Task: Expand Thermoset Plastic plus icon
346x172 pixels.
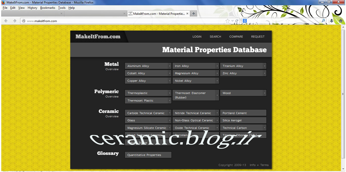Action: [169, 101]
